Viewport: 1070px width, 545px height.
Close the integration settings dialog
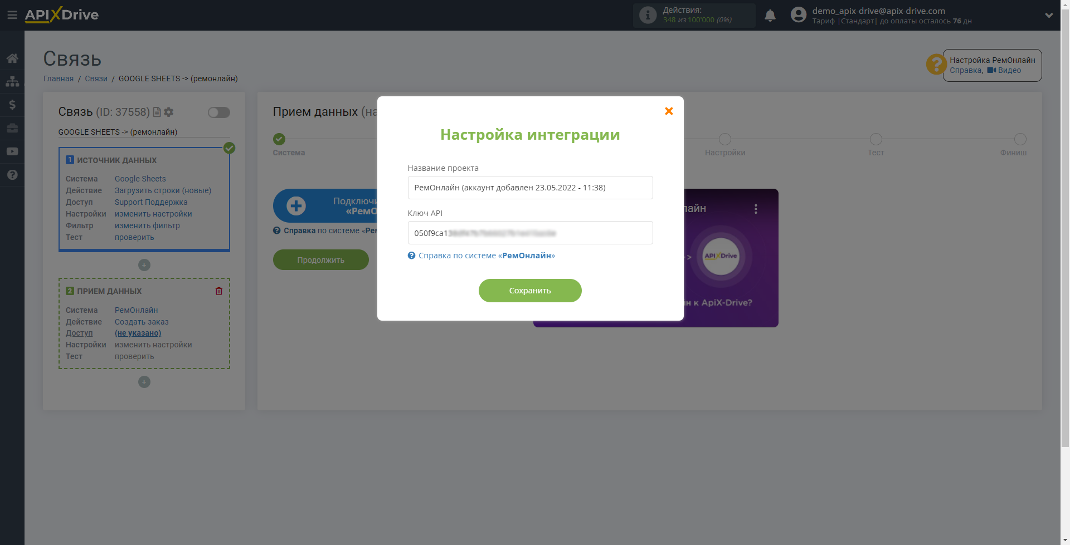pos(669,111)
